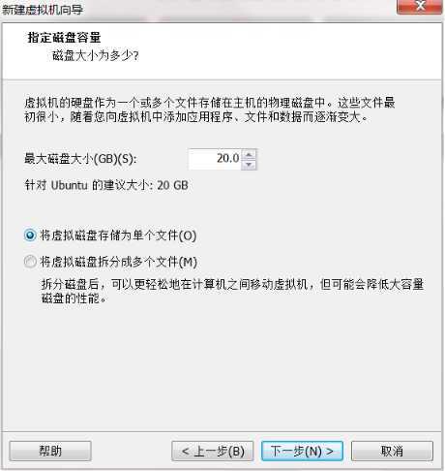The width and height of the screenshot is (445, 471).
Task: Click the description paragraph about 虚拟机的硬盘
Action: pos(210,110)
